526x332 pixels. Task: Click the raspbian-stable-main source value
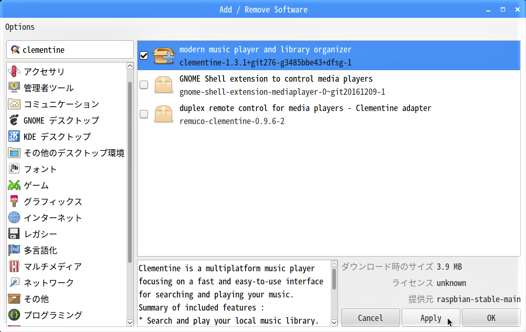click(479, 299)
